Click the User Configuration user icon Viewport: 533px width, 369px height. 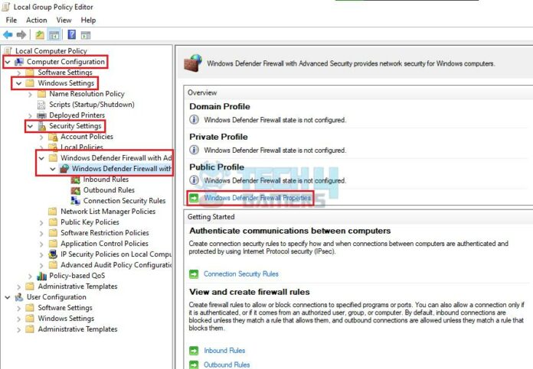pyautogui.click(x=19, y=297)
